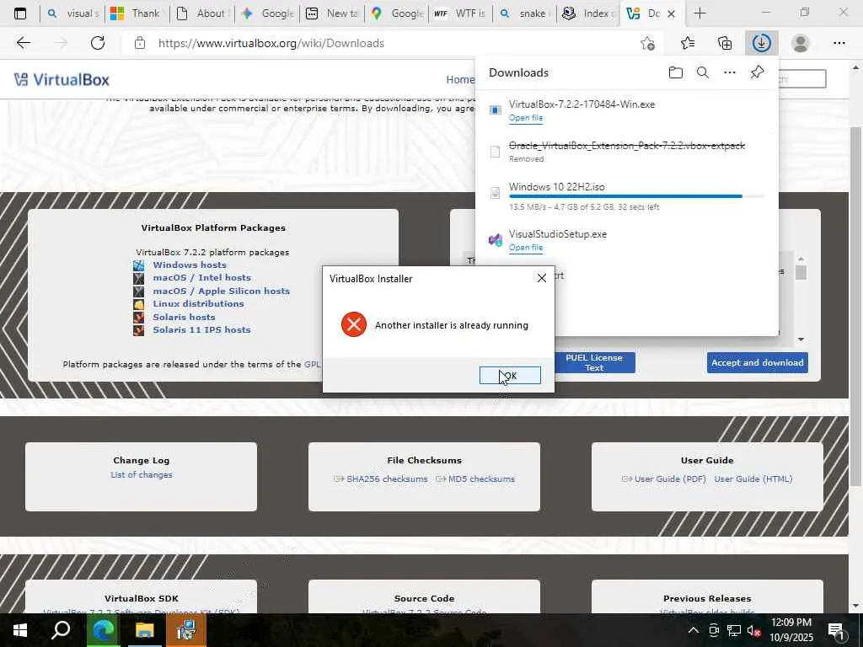
Task: Open the muted volume tray icon
Action: click(x=754, y=630)
